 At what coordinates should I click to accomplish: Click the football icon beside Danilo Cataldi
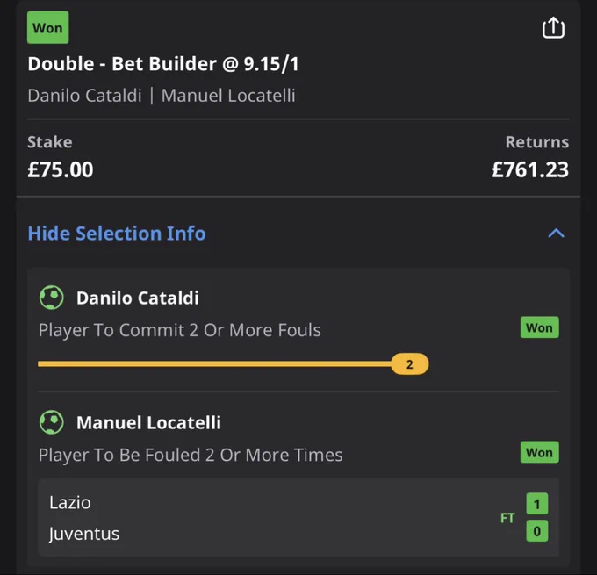52,298
